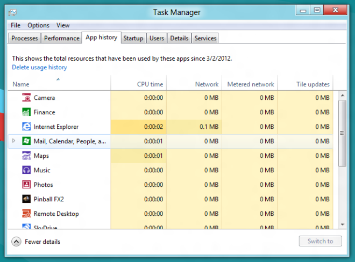Click the Delete usage history link
This screenshot has width=355, height=262.
pyautogui.click(x=39, y=67)
